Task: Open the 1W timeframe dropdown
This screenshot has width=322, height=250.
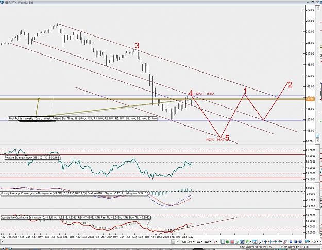Action: point(199,242)
